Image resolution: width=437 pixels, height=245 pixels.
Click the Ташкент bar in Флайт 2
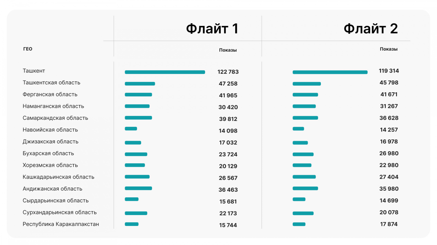click(330, 72)
